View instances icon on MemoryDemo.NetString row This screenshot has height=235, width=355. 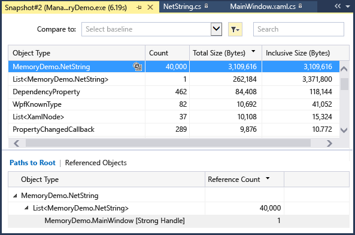click(x=137, y=67)
